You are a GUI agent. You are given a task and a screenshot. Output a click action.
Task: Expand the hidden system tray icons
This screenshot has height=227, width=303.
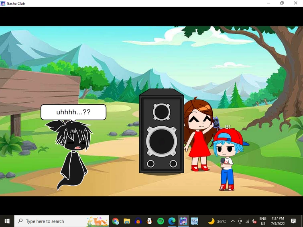pyautogui.click(x=233, y=221)
